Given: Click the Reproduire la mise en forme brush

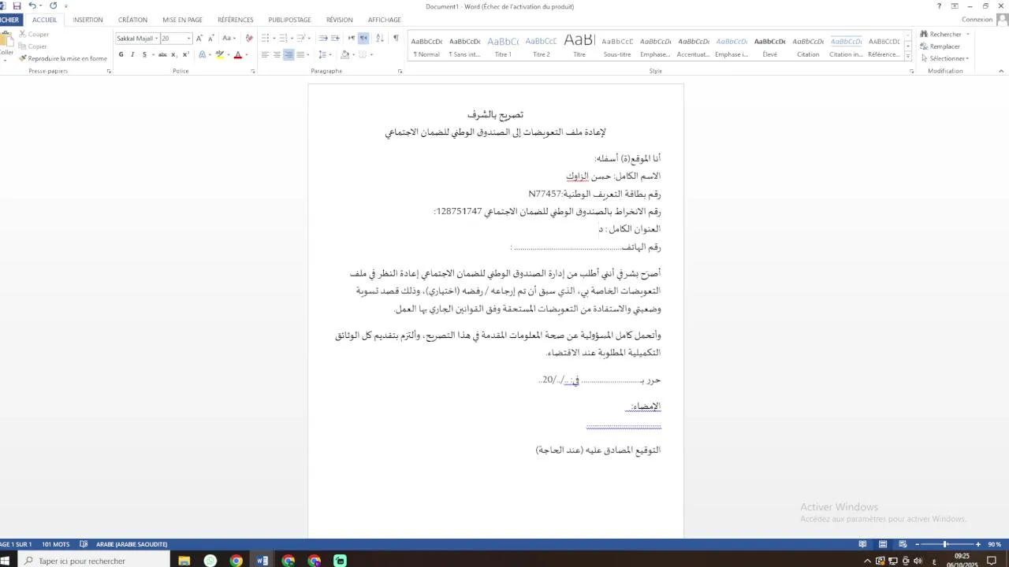Looking at the screenshot, I should (x=63, y=58).
